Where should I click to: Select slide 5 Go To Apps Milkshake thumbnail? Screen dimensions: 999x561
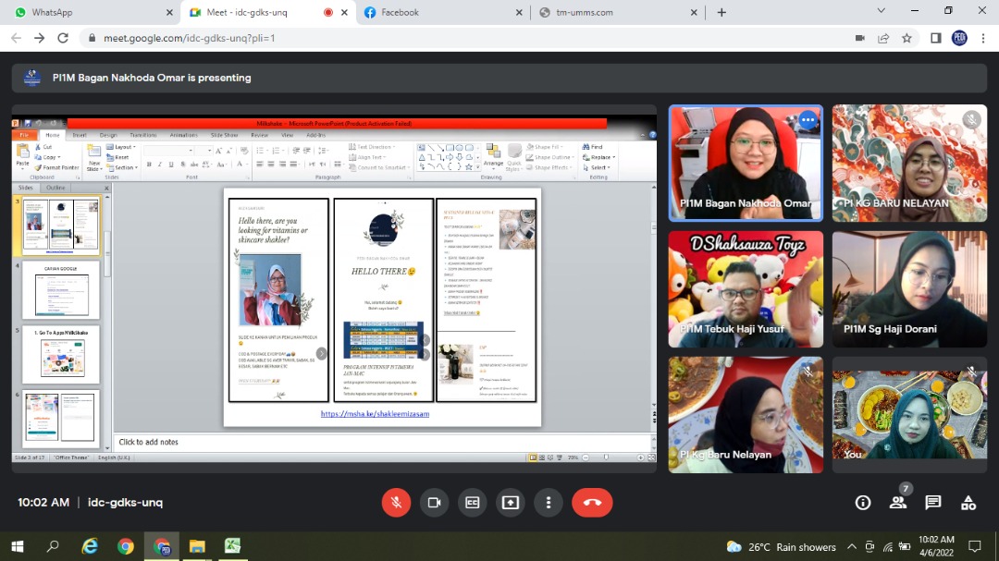pos(60,355)
